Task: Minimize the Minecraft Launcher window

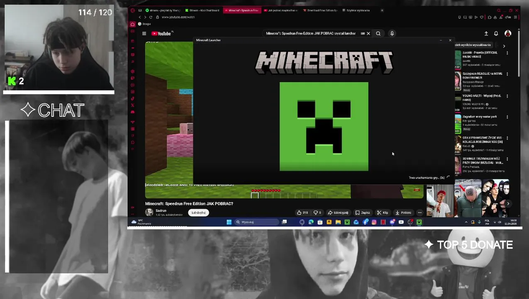Action: pos(441,40)
